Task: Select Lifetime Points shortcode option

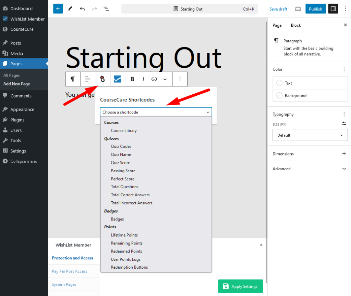Action: coord(156,235)
